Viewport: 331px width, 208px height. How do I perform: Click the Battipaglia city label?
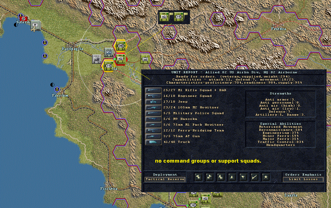click(x=73, y=49)
